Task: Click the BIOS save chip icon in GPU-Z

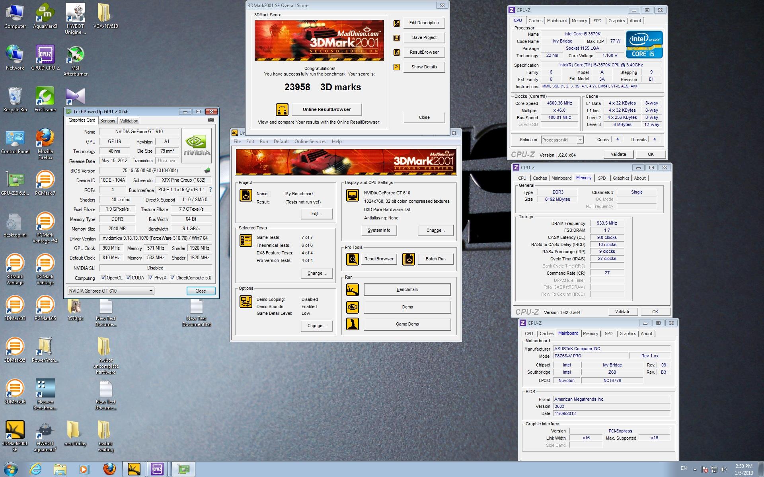Action: 207,171
